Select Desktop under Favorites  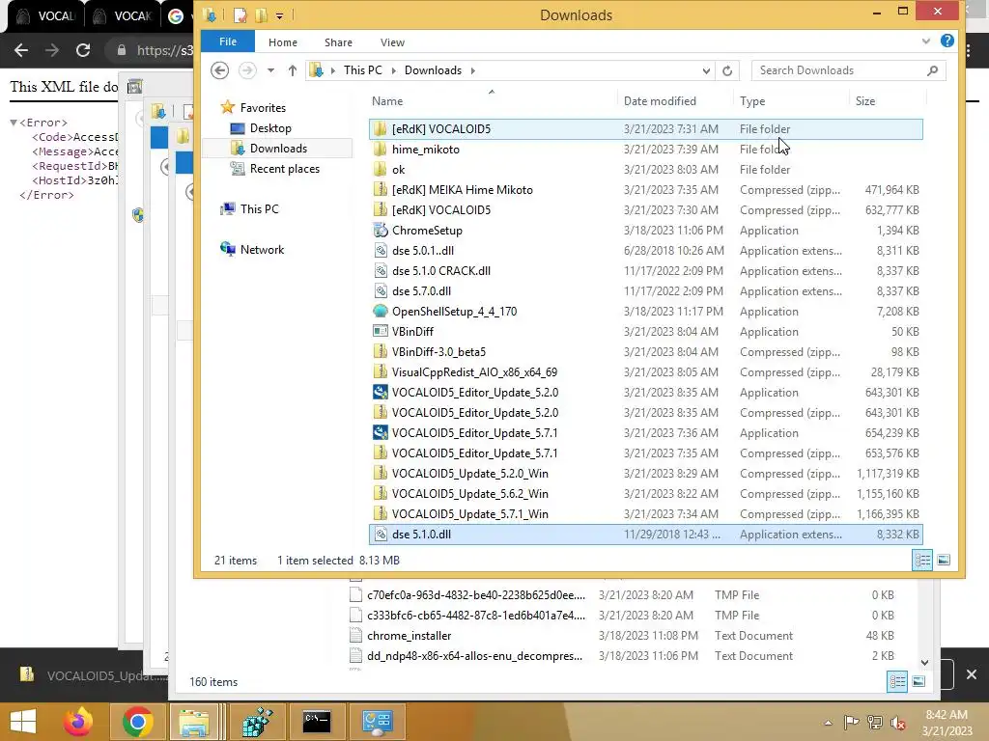(270, 128)
